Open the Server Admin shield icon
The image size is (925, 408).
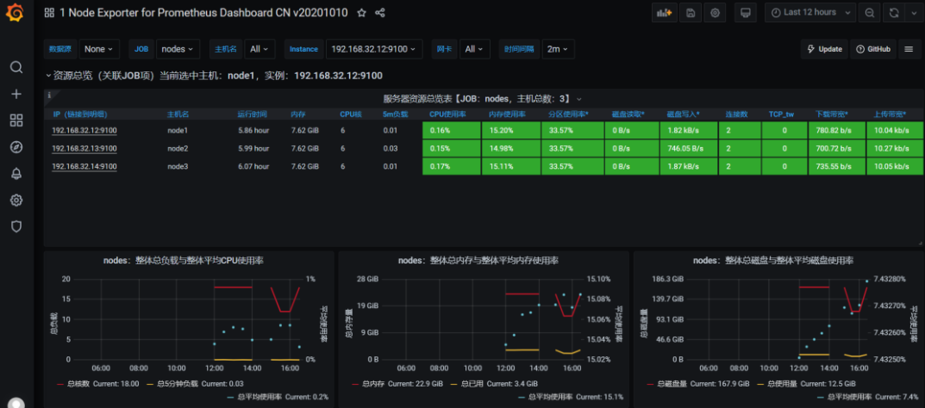click(16, 226)
